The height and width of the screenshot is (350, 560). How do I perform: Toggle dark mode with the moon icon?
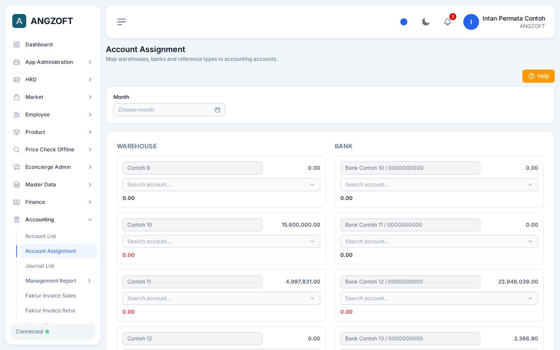tap(426, 22)
